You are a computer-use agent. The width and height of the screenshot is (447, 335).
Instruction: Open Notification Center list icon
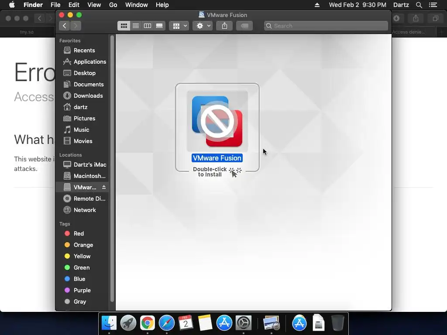[433, 5]
